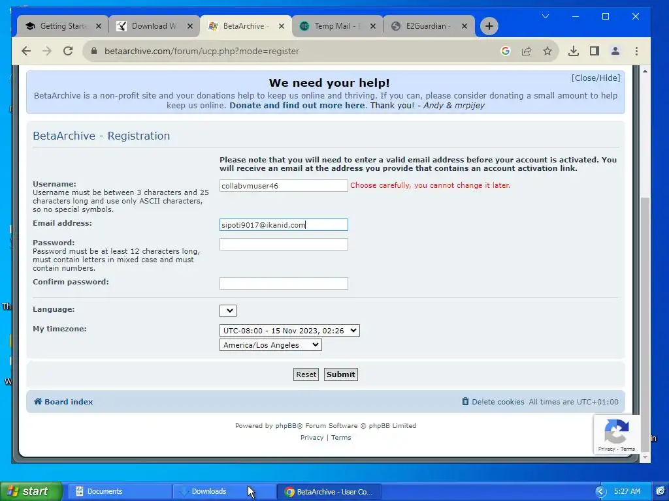Focus the Confirm password field
The width and height of the screenshot is (669, 501).
click(284, 284)
